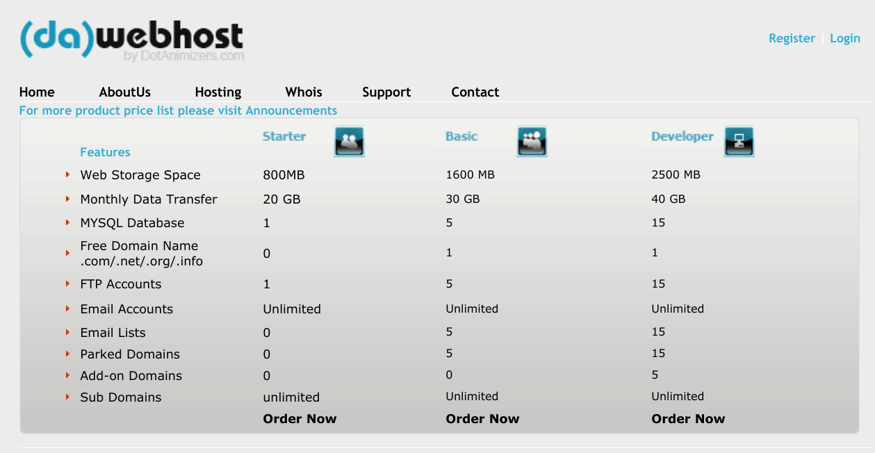Image resolution: width=875 pixels, height=453 pixels.
Task: Click the 40 GB data transfer value
Action: (669, 199)
